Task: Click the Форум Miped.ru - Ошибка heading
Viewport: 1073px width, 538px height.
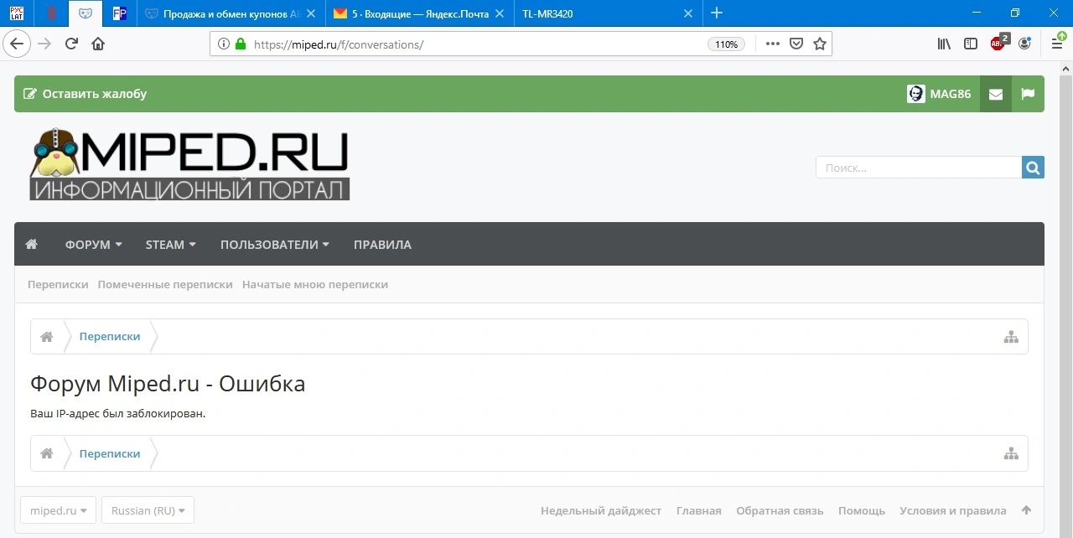Action: pos(168,384)
